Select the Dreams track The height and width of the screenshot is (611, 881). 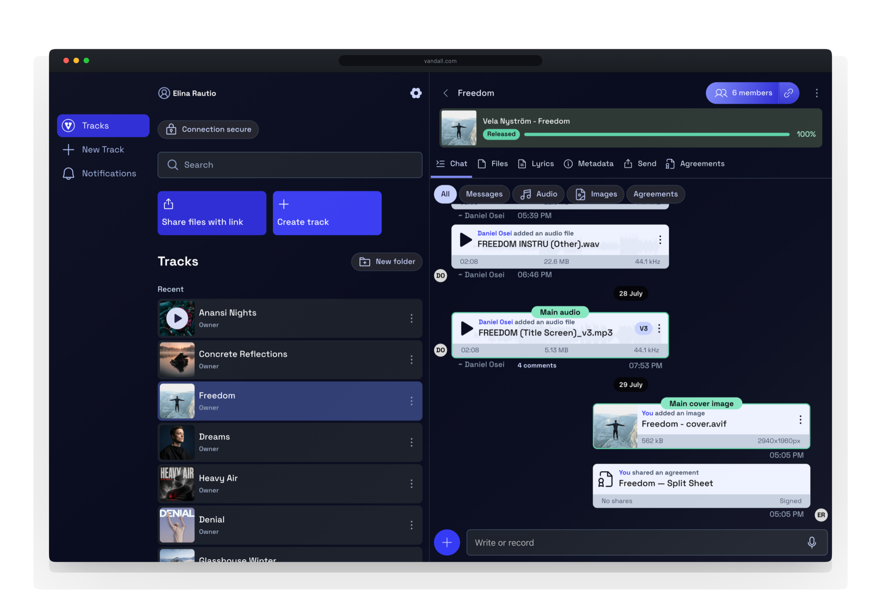290,442
